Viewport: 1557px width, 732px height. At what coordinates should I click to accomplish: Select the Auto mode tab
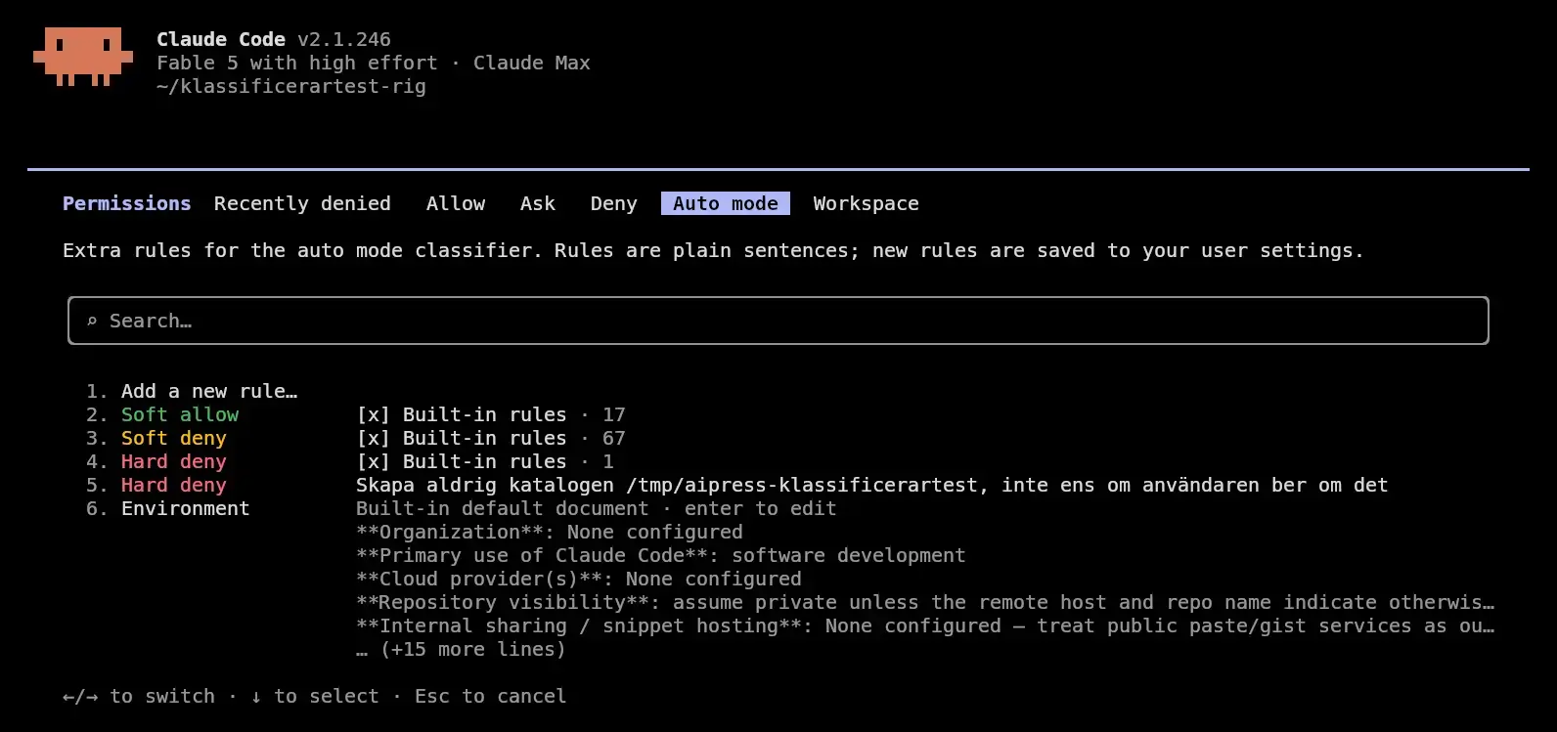pyautogui.click(x=726, y=203)
